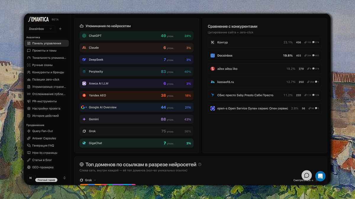The height and width of the screenshot is (199, 355).
Task: Click the Смотреть все link
Action: click(303, 180)
